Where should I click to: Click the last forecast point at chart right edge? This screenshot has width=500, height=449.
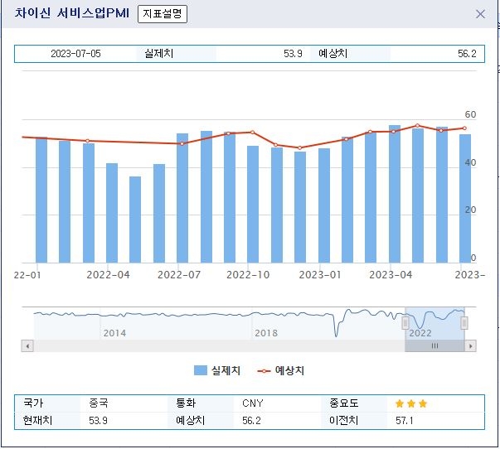tap(464, 128)
